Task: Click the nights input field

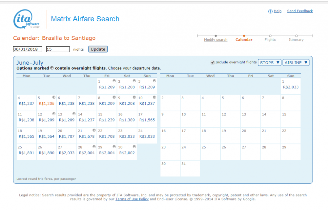Action: pos(58,49)
